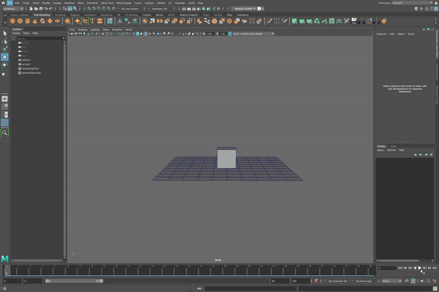
Task: Click the Select tool arrow in toolbox
Action: (x=5, y=34)
